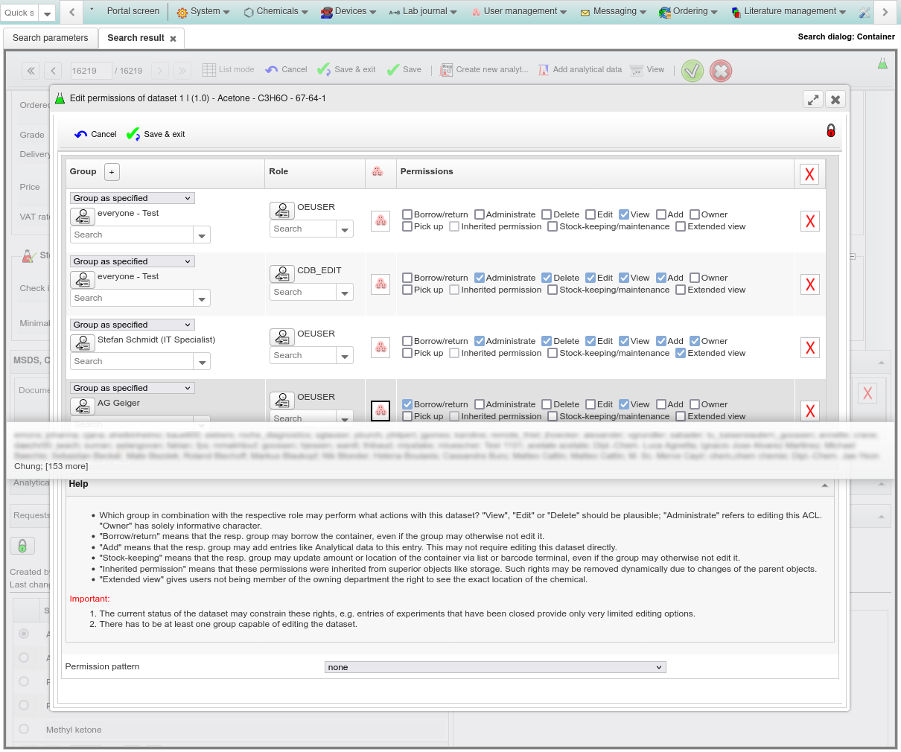This screenshot has width=901, height=752.
Task: Uncheck Extended view for Stefan Schmidt
Action: pos(681,353)
